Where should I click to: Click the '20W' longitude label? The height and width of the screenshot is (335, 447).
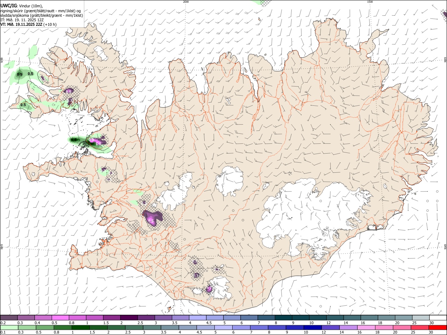[186, 2]
